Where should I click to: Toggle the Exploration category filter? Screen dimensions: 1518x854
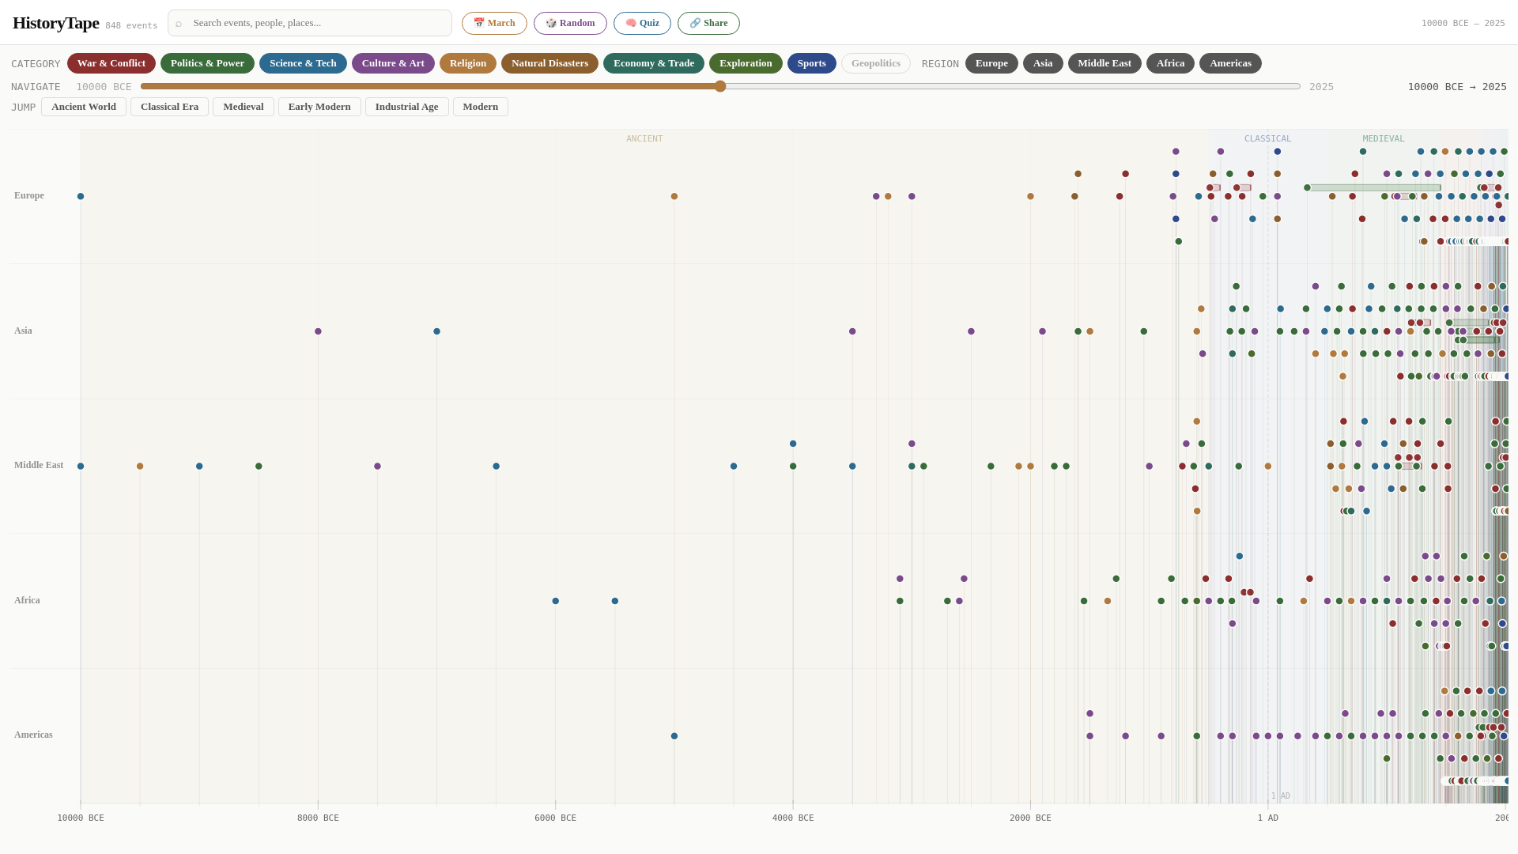746,63
